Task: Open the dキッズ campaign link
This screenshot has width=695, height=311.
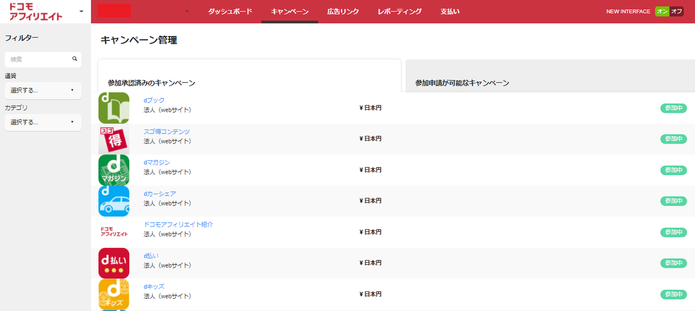Action: 154,287
